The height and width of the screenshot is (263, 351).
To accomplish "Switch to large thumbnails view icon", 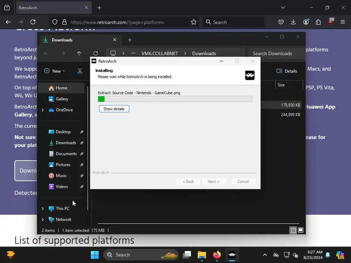I will [301, 230].
